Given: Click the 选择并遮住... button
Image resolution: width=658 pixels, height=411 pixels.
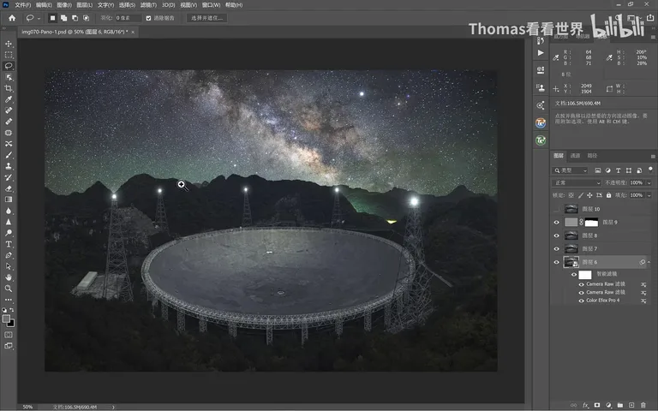Looking at the screenshot, I should coord(206,18).
